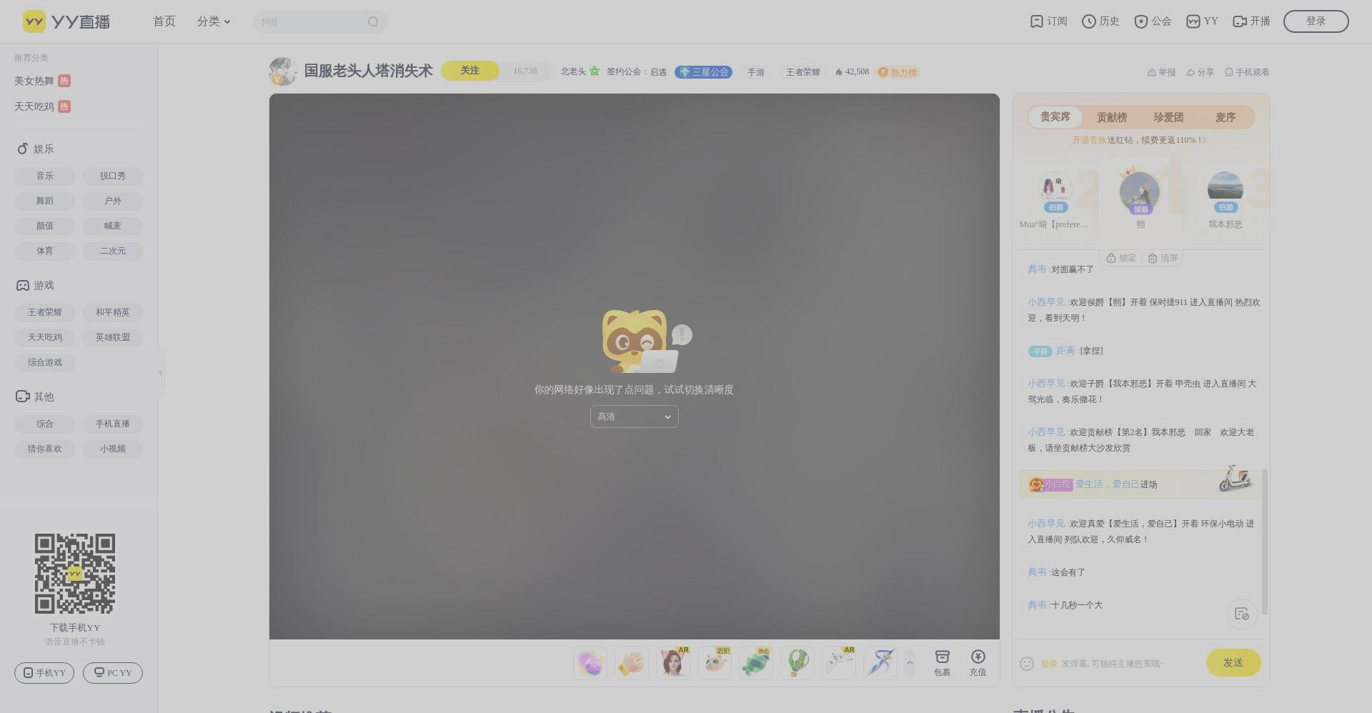Select 天天吃鸡 recommended category
Viewport: 1372px width, 713px height.
pos(42,106)
